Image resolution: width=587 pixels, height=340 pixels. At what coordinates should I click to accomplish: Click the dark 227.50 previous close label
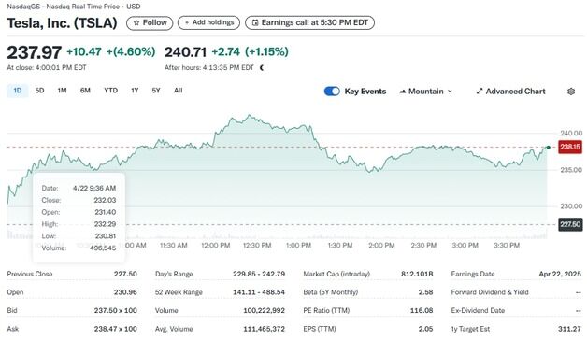570,224
